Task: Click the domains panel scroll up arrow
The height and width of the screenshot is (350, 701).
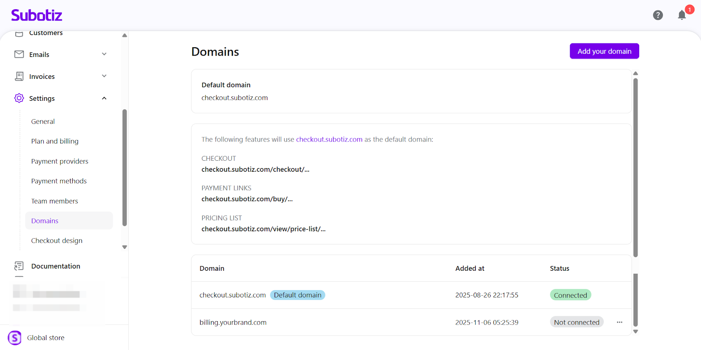Action: coord(635,74)
